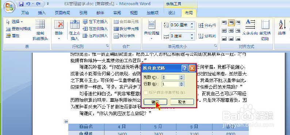Confirm with the 确定 button
This screenshot has height=135, width=290.
tap(155, 102)
